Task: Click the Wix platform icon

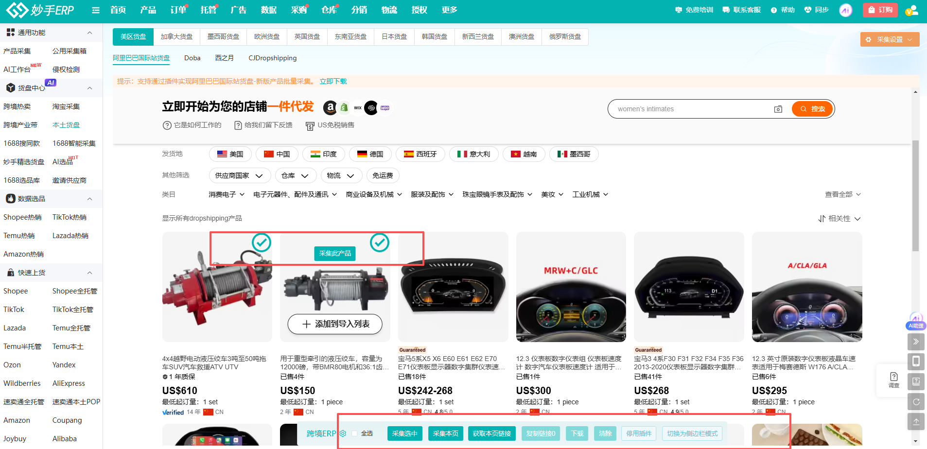Action: [x=358, y=108]
